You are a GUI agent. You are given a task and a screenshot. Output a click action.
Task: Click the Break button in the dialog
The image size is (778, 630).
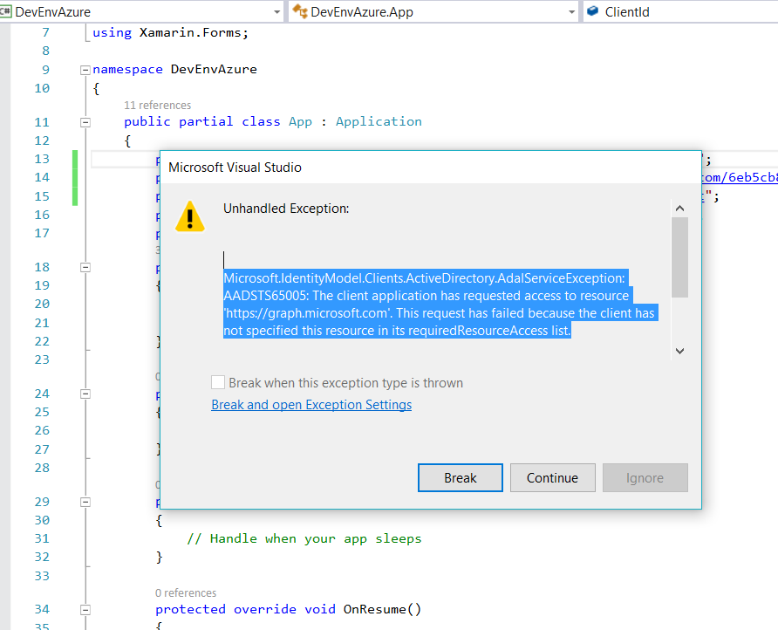[x=460, y=477]
